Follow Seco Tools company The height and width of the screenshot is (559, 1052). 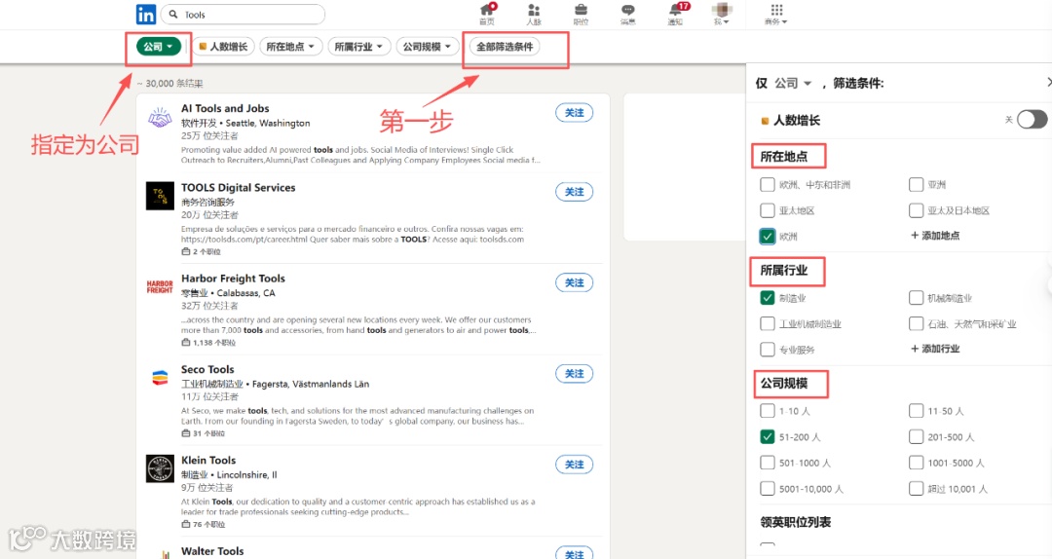coord(575,374)
